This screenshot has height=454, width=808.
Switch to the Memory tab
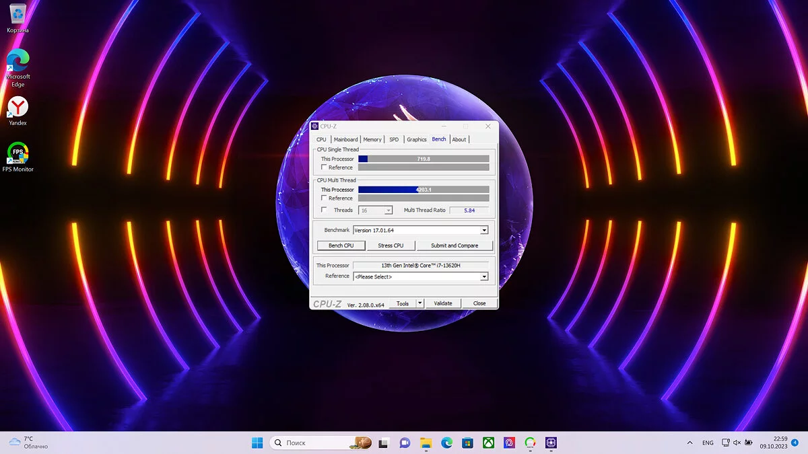tap(372, 139)
